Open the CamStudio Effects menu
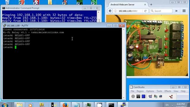Screen dimensions: 190x107 pos(168,91)
